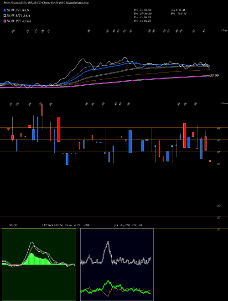Click the MACD panel title
The height and width of the screenshot is (301, 228).
14,225
